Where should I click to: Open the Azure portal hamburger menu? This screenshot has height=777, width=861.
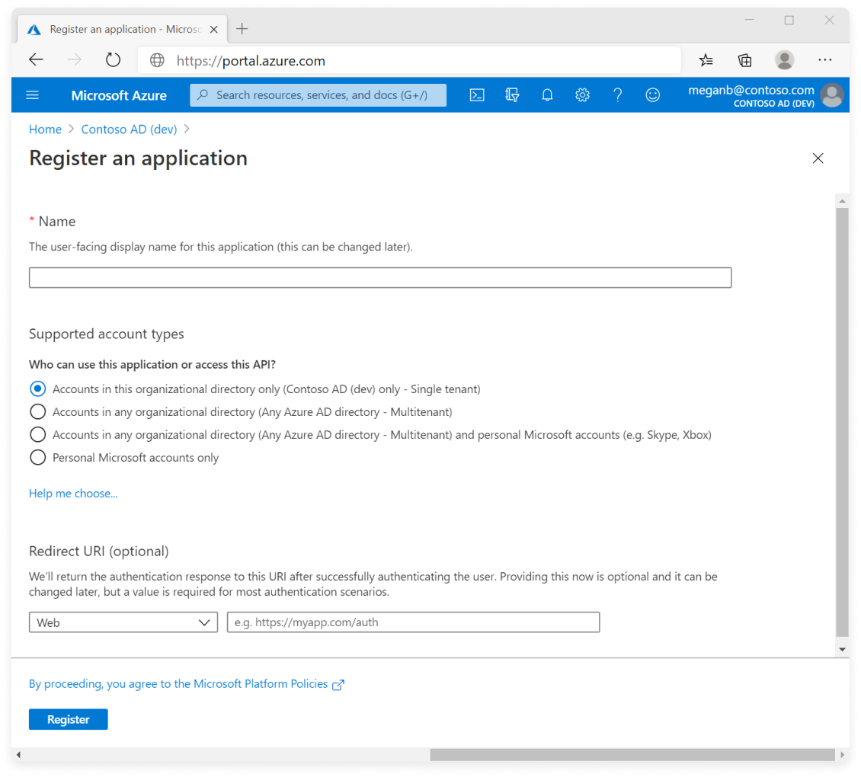click(33, 95)
